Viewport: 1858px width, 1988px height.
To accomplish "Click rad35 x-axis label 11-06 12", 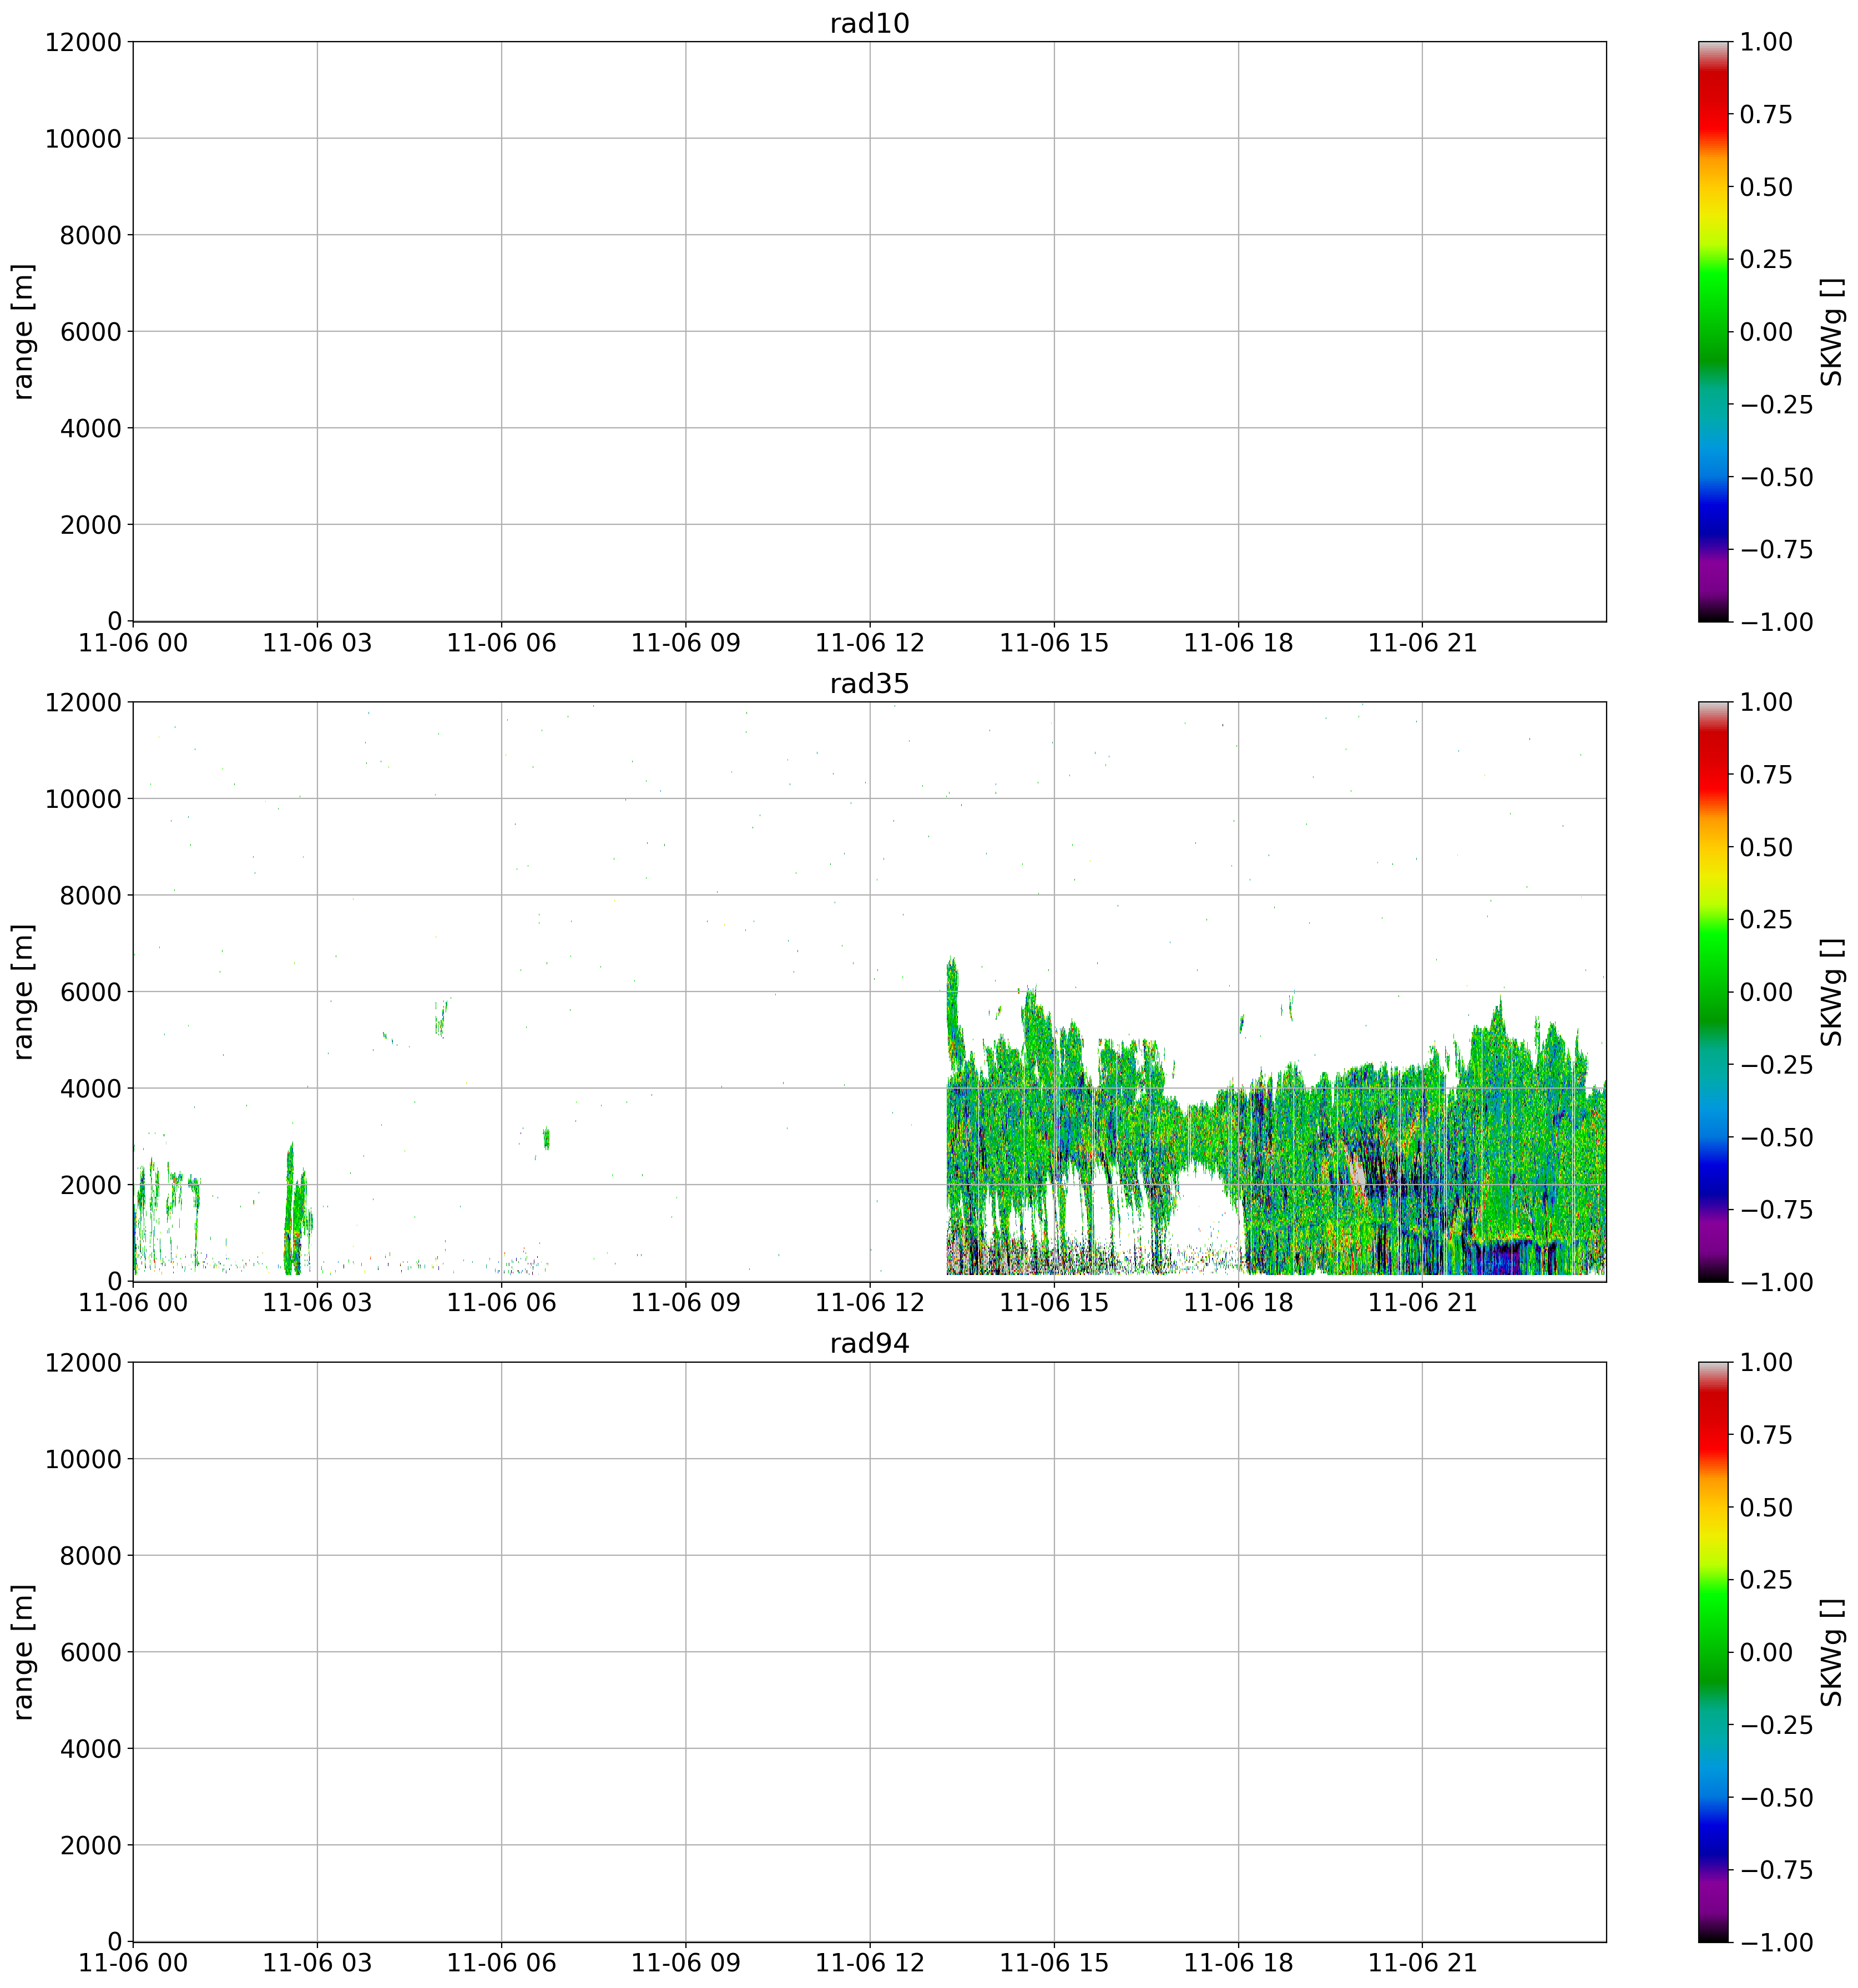I will click(869, 1303).
